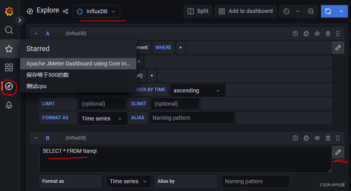Screen dimensions: 351x191
Task: Toggle editor mode pencil for query B
Action: (x=338, y=152)
